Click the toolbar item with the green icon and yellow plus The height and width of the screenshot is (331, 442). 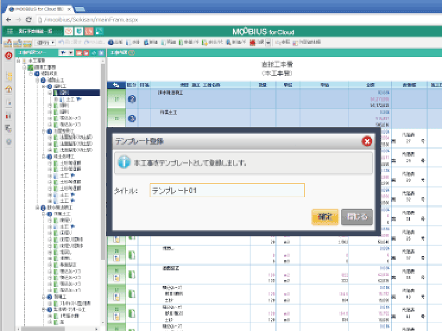(212, 42)
